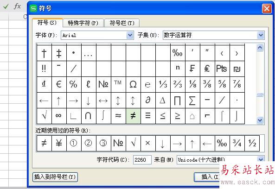The width and height of the screenshot is (275, 189).
Task: Select the dagger † symbol in the grid
Action: click(x=44, y=53)
